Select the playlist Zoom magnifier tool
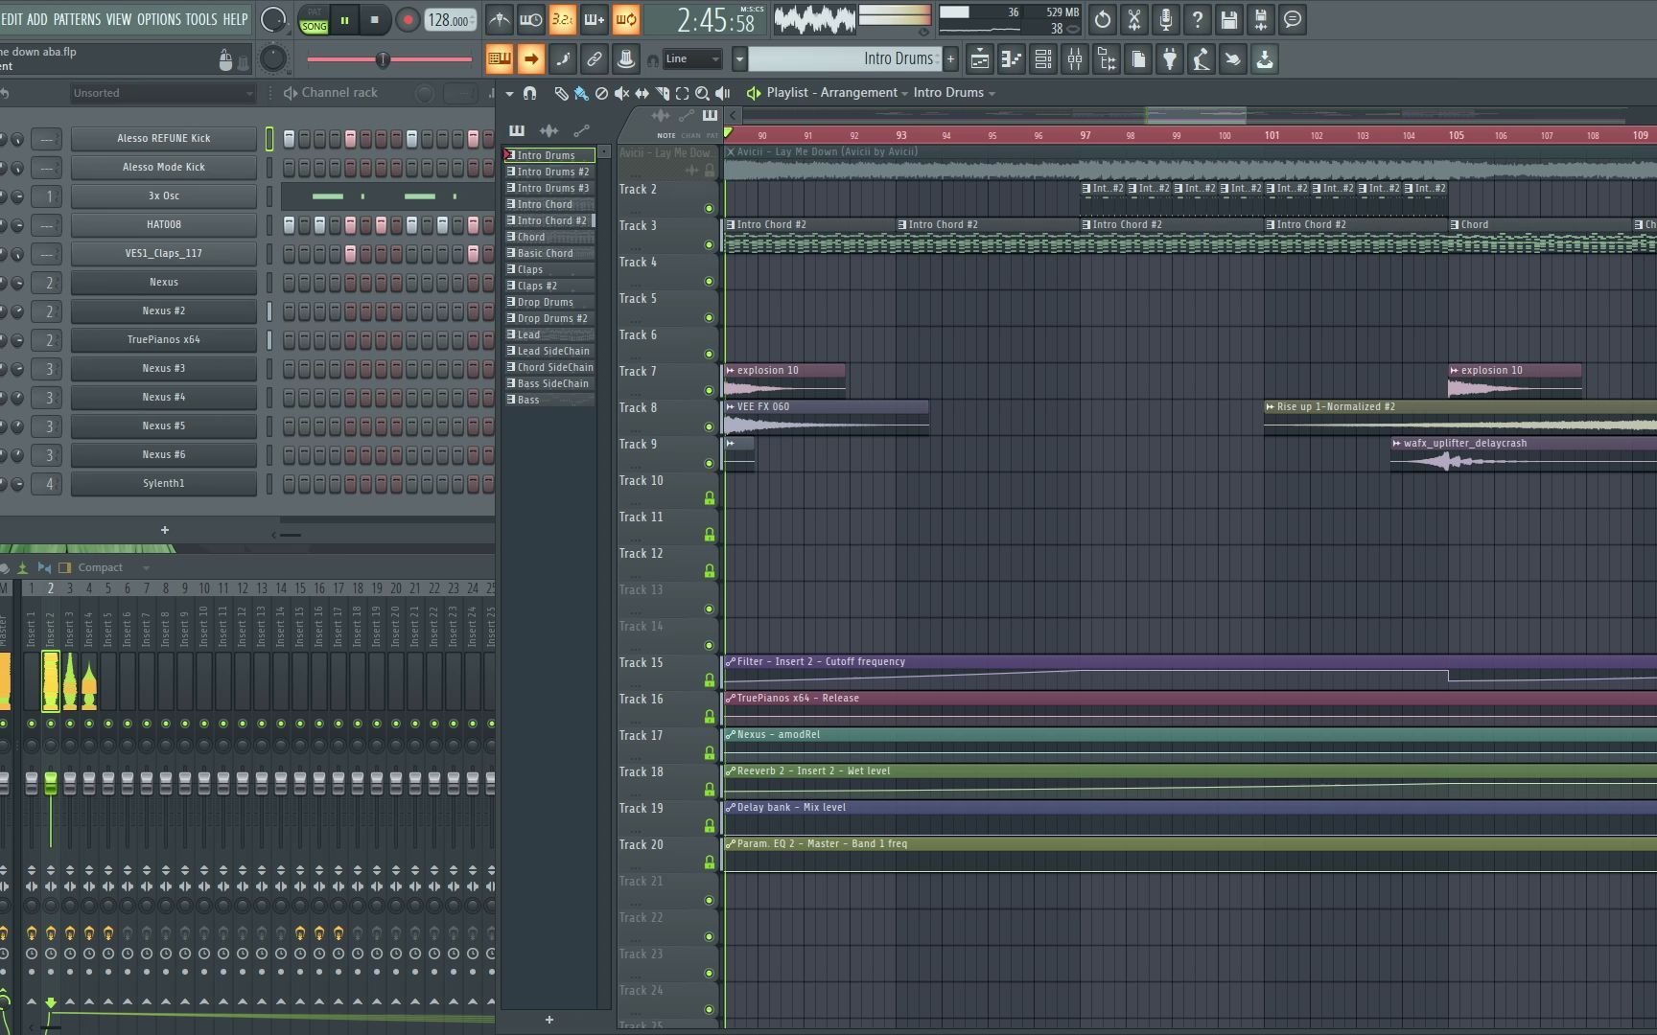Screen dimensions: 1657x1035 click(702, 93)
